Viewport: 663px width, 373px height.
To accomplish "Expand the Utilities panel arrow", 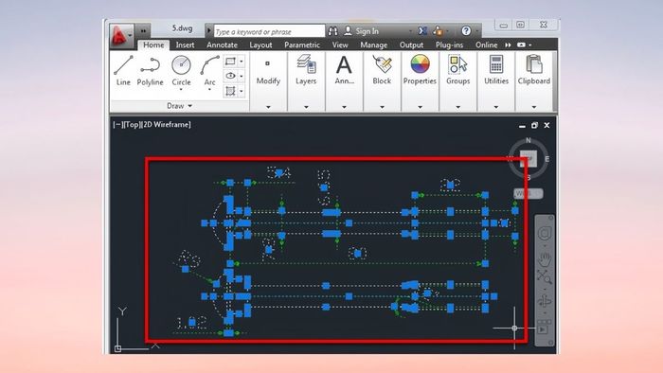I will (x=496, y=107).
